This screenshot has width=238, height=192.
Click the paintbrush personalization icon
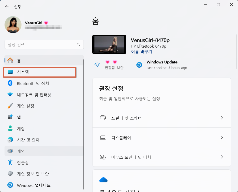click(10, 106)
